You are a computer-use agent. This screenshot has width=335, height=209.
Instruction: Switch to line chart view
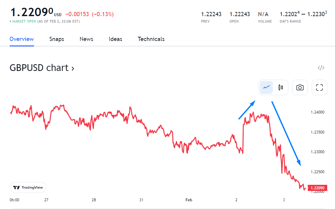point(267,87)
